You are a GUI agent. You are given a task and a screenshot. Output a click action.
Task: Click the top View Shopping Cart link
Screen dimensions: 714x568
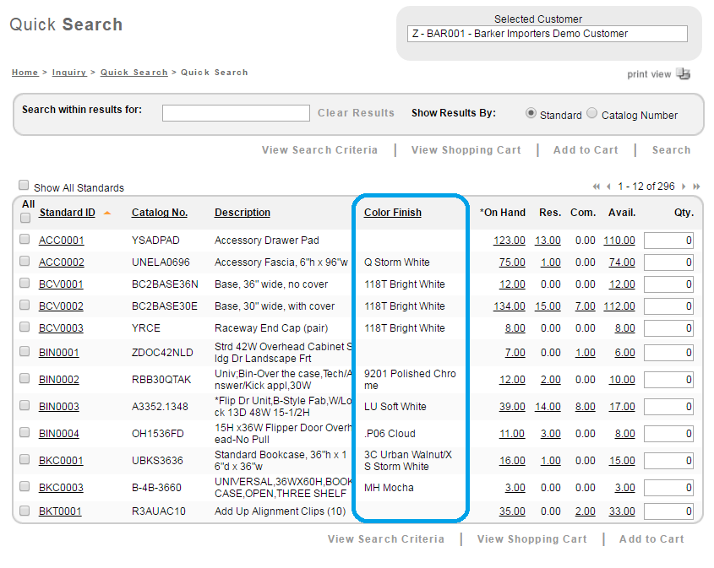click(466, 150)
